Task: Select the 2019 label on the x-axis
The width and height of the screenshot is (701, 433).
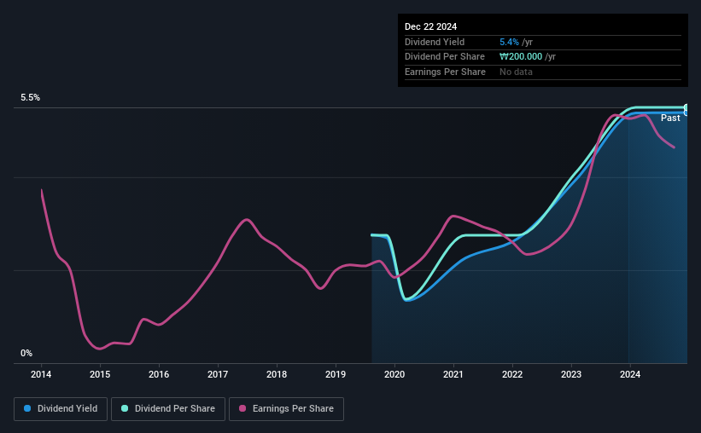Action: tap(336, 374)
